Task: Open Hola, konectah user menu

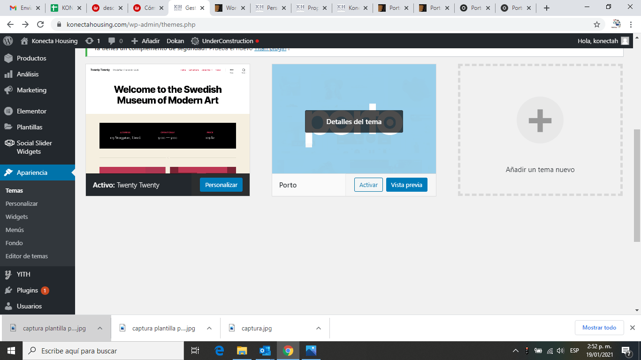Action: pos(603,41)
